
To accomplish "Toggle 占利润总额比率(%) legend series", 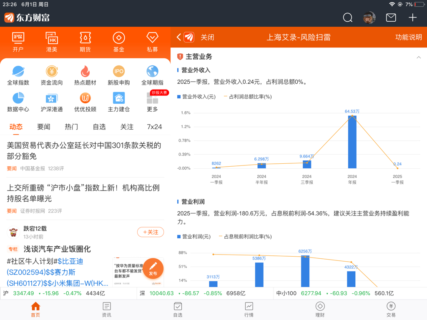I will (x=248, y=97).
